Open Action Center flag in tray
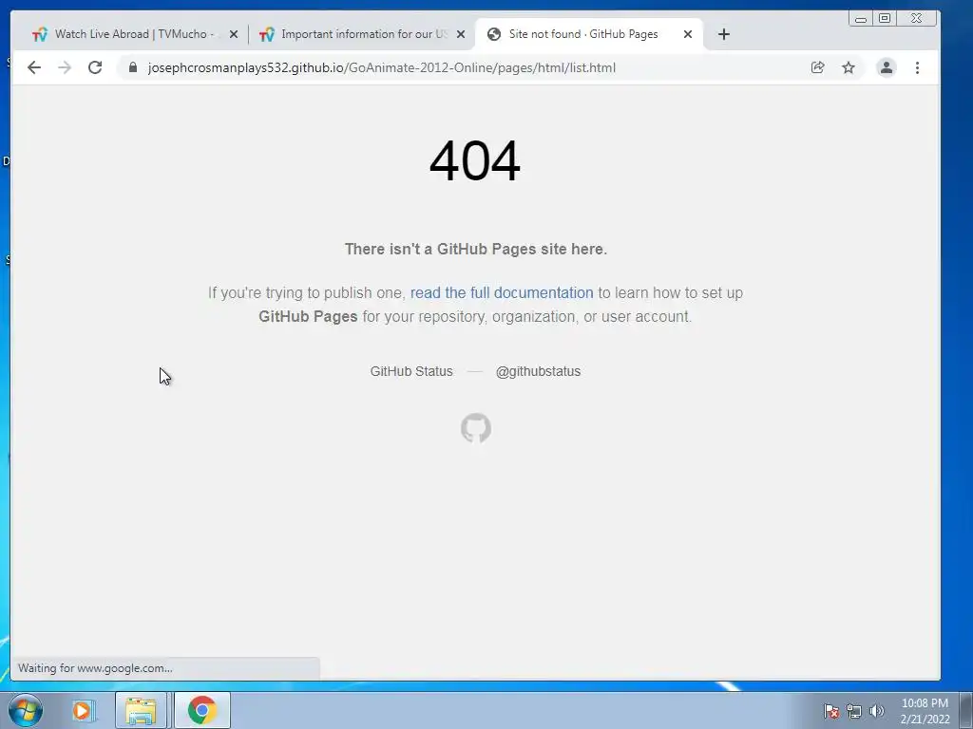 (831, 711)
